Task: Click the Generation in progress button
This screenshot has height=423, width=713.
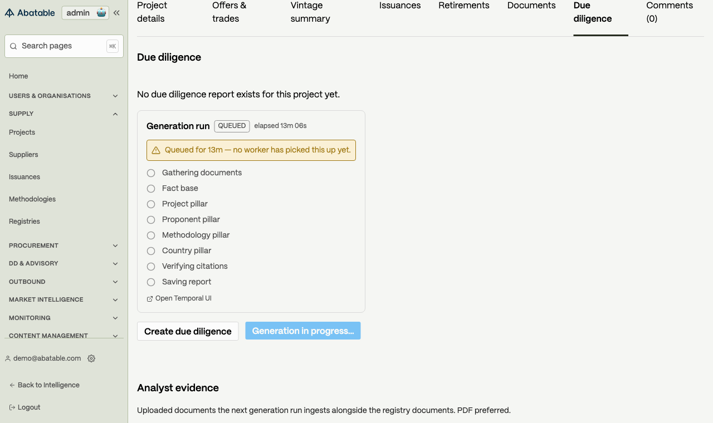Action: pyautogui.click(x=303, y=331)
